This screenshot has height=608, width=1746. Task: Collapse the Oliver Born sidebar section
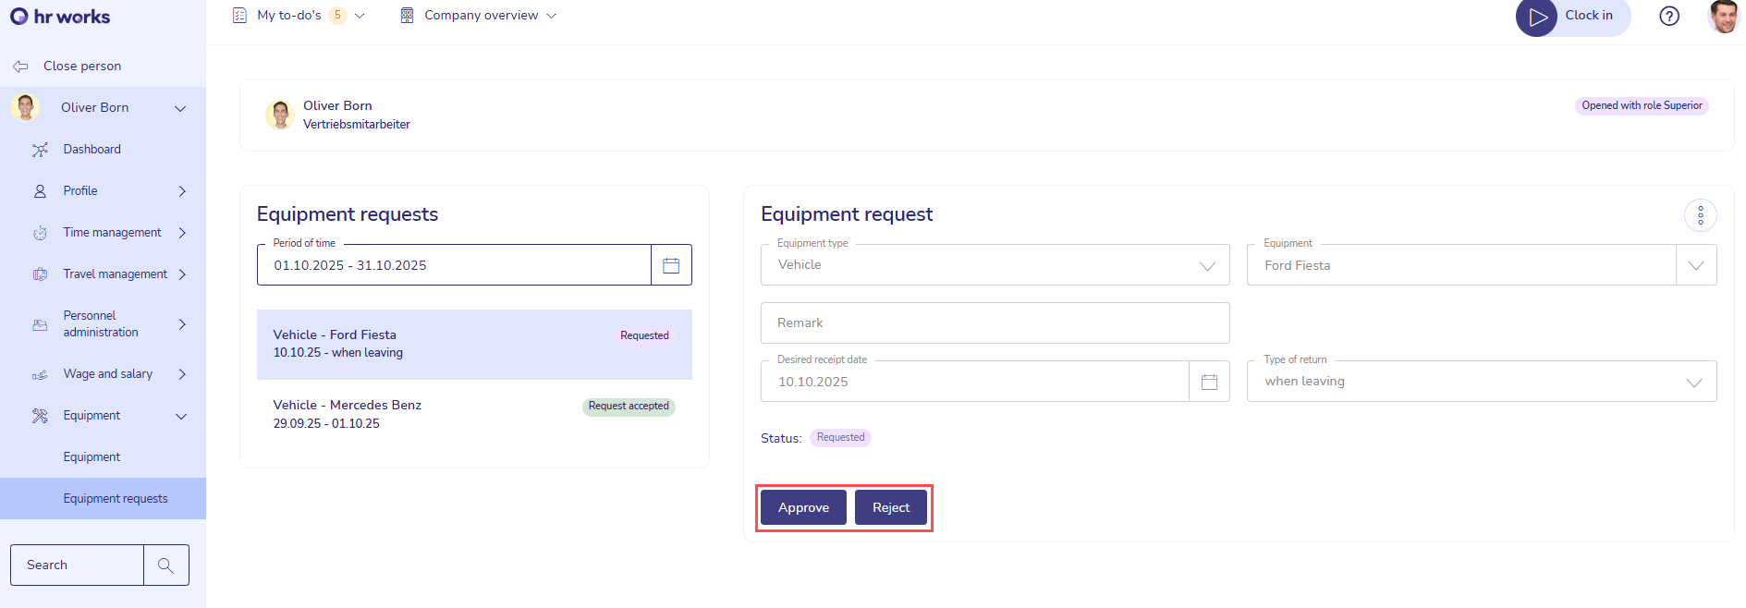pyautogui.click(x=180, y=108)
